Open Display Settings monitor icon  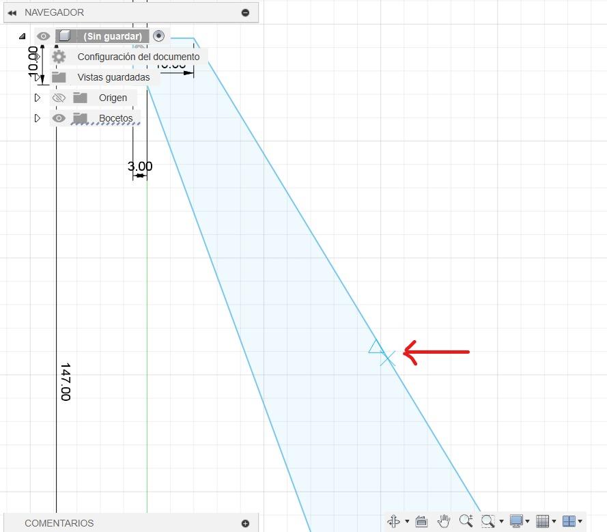click(x=516, y=521)
